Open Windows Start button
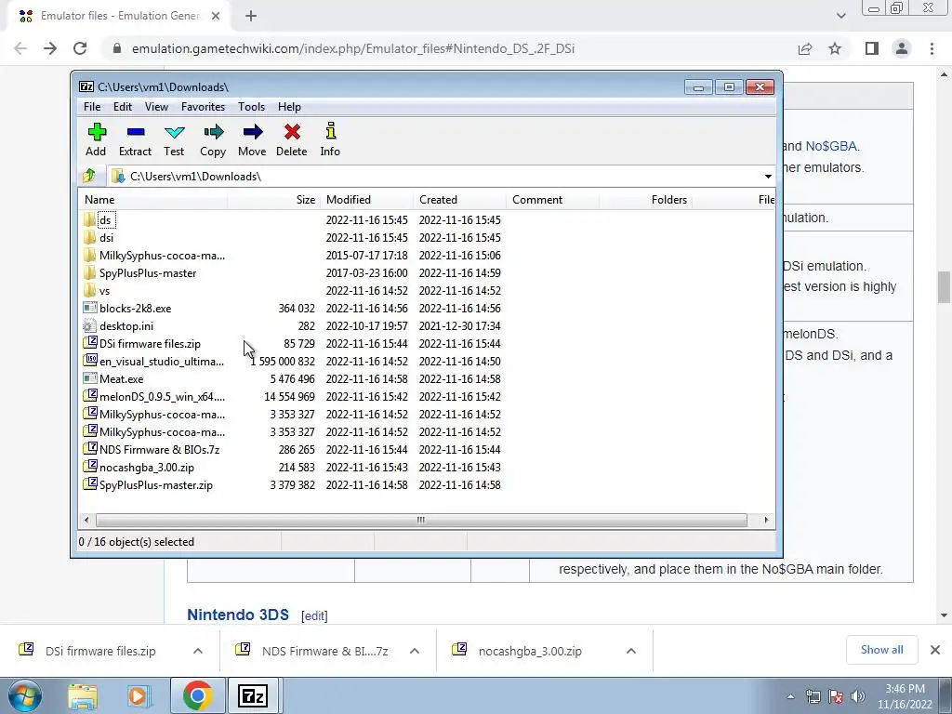952x714 pixels. tap(24, 695)
